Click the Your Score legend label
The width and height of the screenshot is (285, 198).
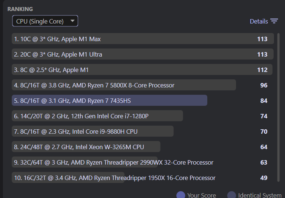pyautogui.click(x=201, y=195)
